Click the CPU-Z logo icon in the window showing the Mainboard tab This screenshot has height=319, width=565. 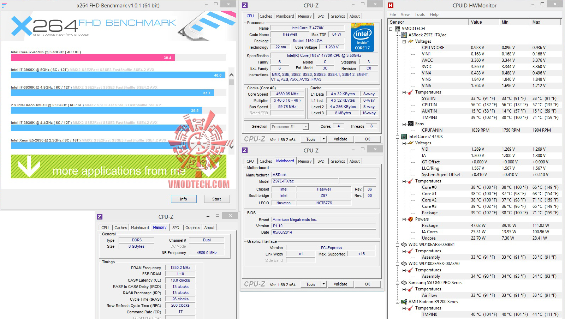click(245, 150)
